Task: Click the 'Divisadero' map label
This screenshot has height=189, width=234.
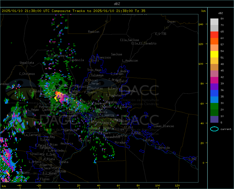Action: click(x=127, y=91)
